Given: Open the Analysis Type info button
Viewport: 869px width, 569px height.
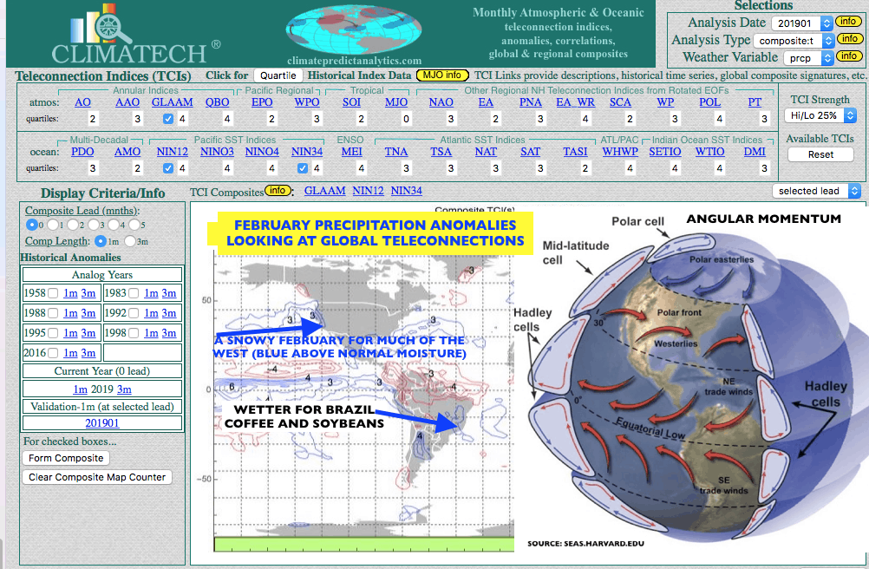Looking at the screenshot, I should 847,40.
